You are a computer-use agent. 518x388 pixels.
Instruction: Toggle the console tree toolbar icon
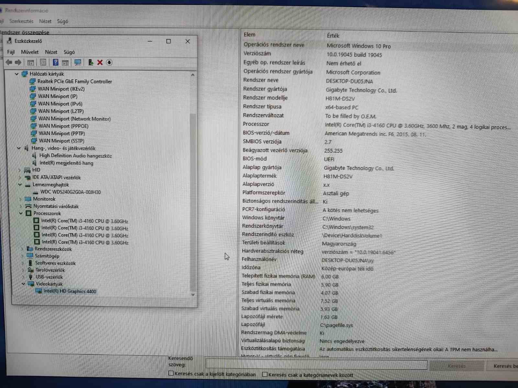[31, 62]
